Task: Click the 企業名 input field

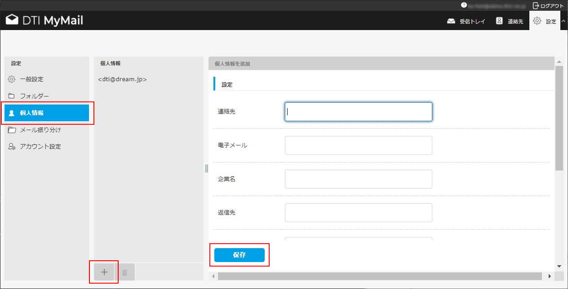Action: (359, 179)
